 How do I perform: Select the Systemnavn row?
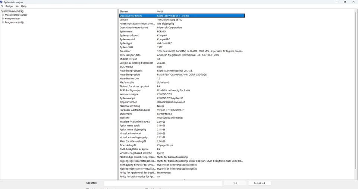pos(182,31)
